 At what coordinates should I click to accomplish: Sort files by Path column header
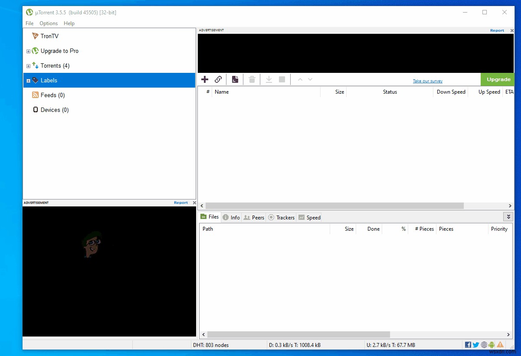pyautogui.click(x=265, y=229)
